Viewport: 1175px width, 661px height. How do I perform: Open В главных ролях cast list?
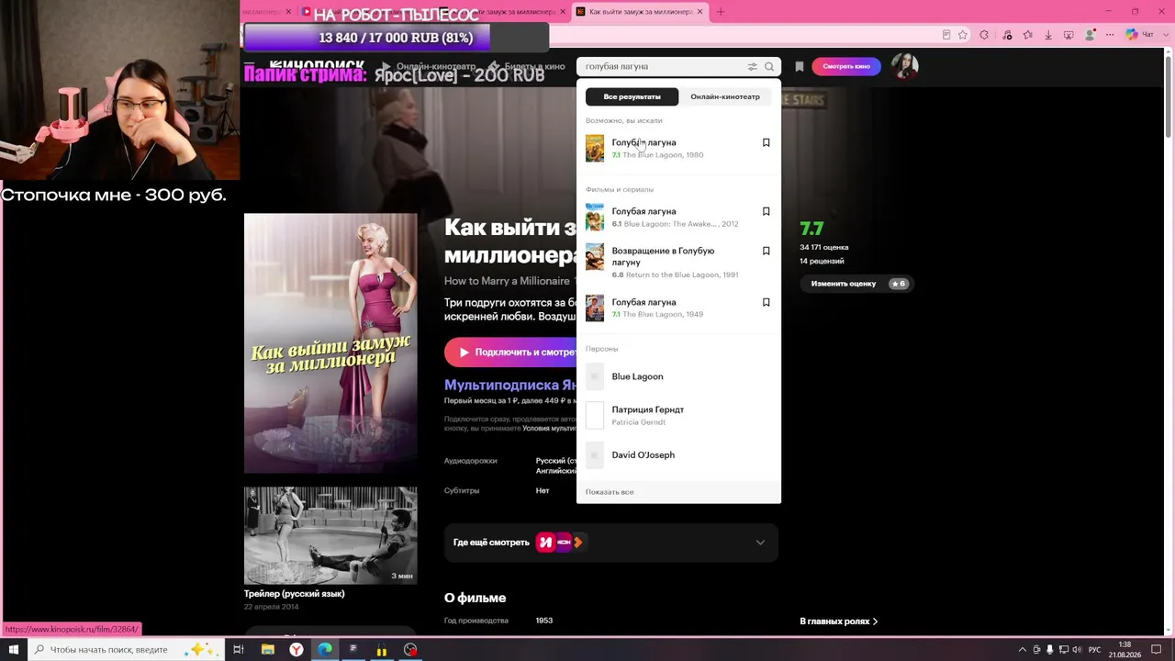[838, 622]
